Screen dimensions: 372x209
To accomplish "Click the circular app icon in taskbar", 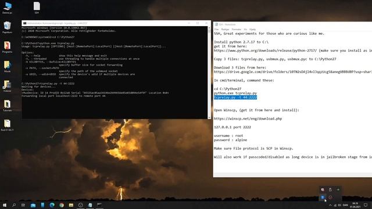I will point(81,205).
